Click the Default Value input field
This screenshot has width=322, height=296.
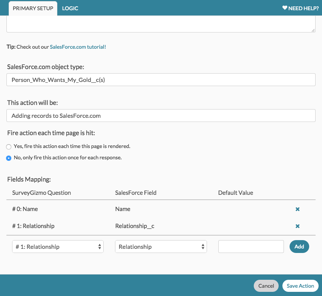point(251,247)
